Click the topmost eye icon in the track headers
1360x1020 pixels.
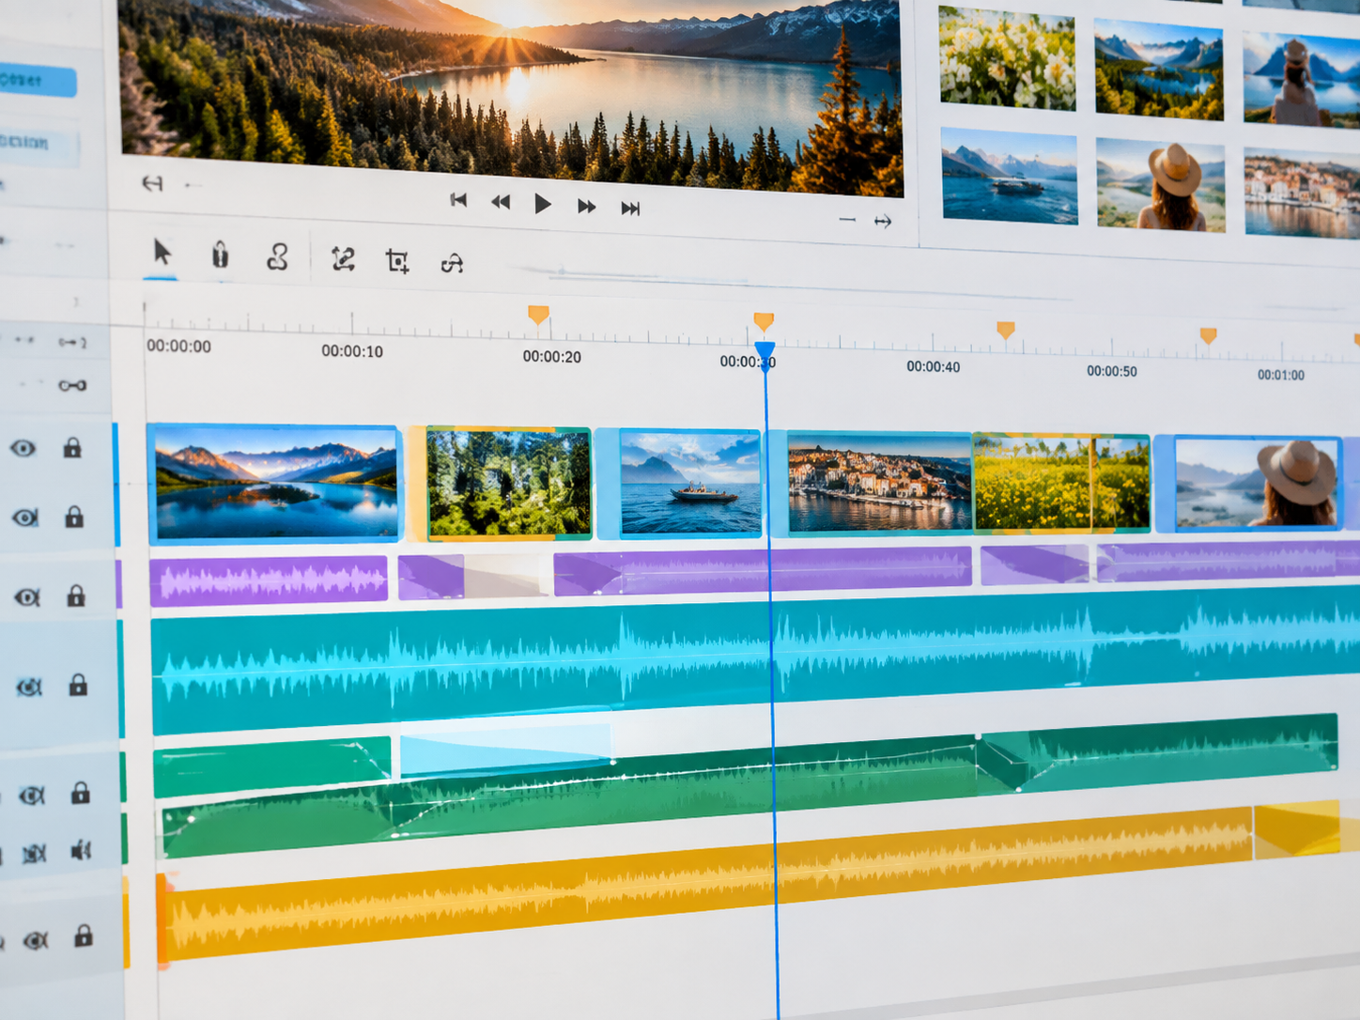click(x=23, y=448)
